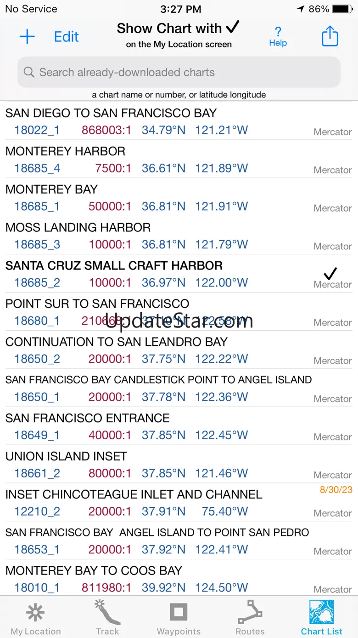Switch to the Track tab
This screenshot has height=638, width=358.
tap(107, 618)
